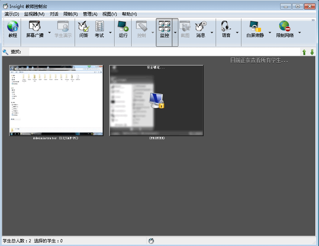Select the locked PRINTER student thumbnail

click(x=156, y=100)
